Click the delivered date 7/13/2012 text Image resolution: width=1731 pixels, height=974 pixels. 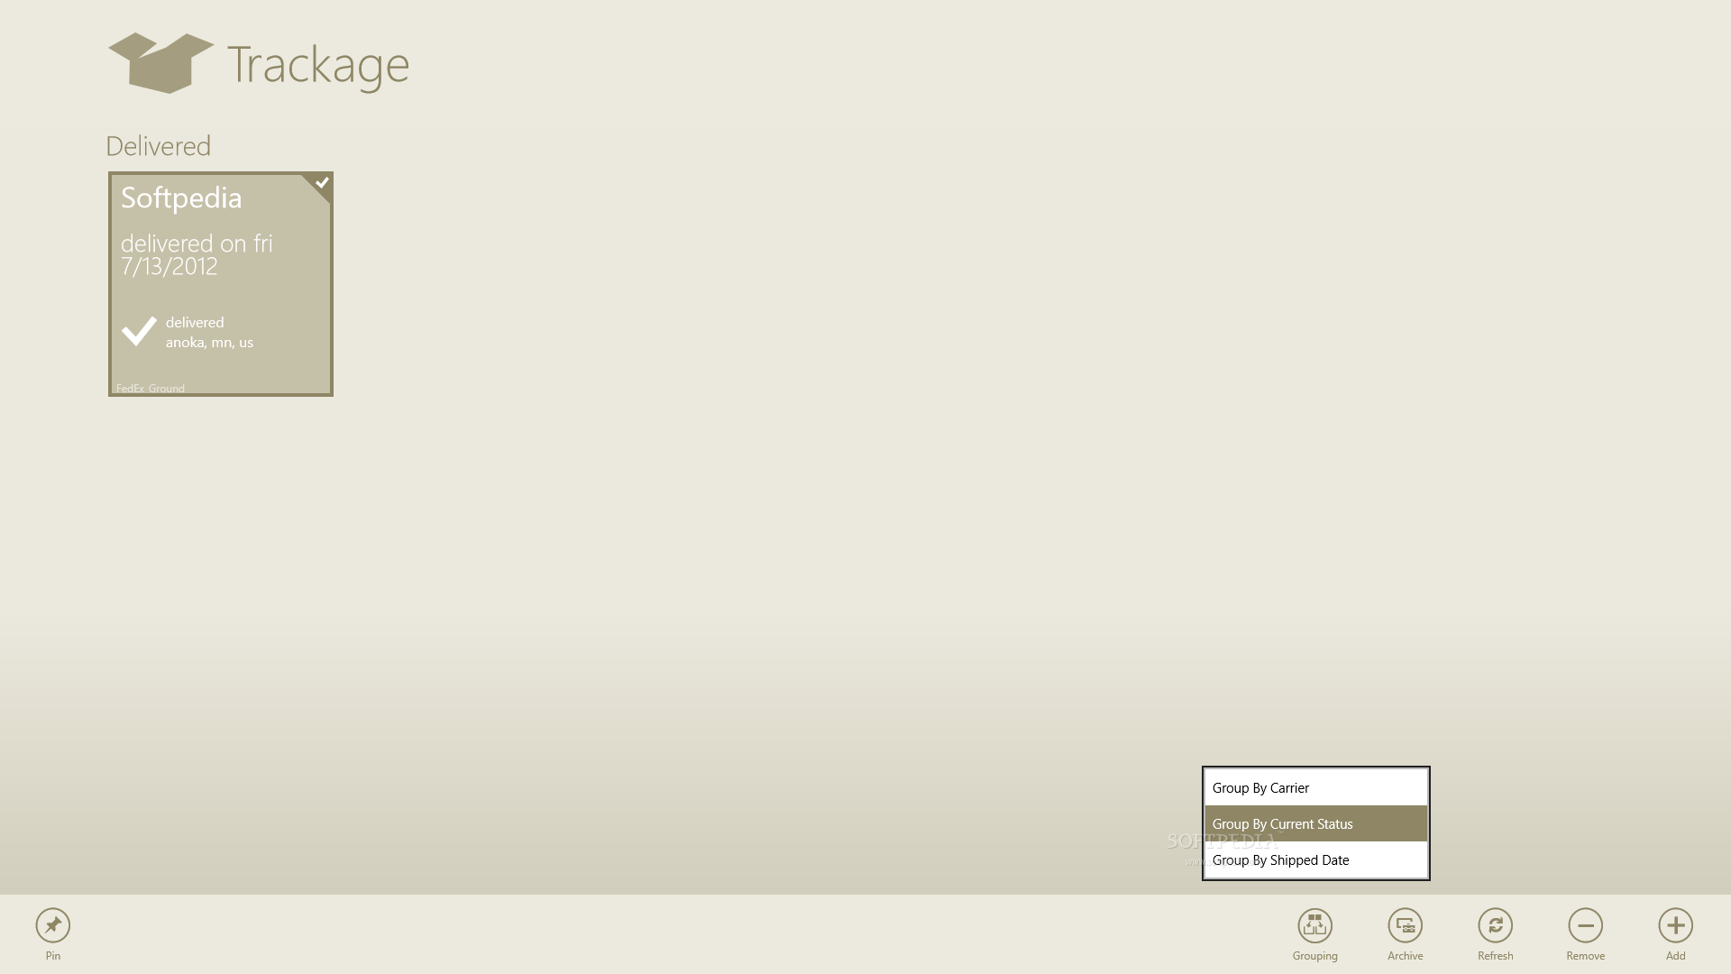coord(168,265)
